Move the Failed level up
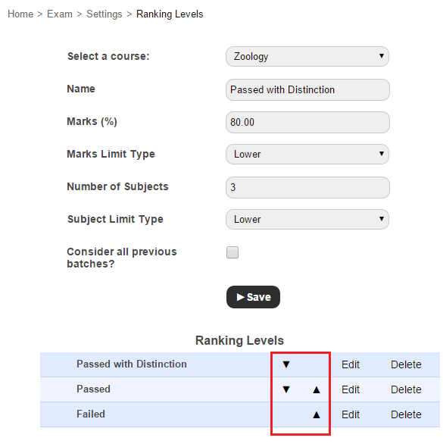The height and width of the screenshot is (444, 443). (317, 415)
